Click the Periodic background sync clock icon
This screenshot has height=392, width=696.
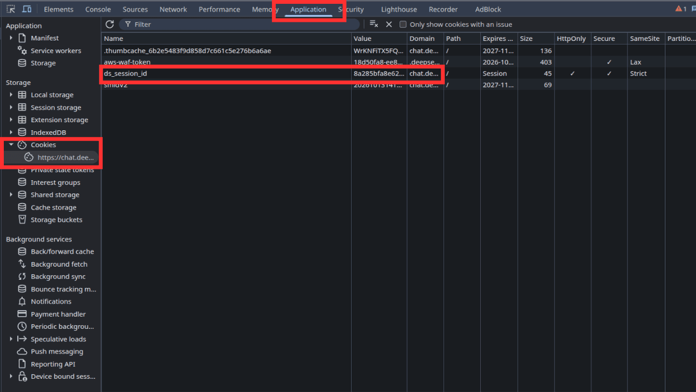[x=22, y=327]
